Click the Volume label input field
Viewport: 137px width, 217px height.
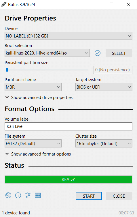tap(68, 126)
